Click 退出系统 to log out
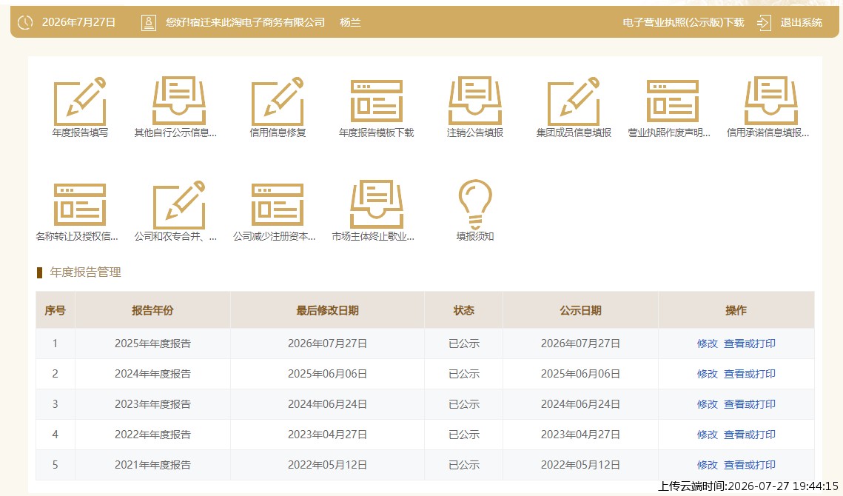Screen dimensions: 843x496 (x=801, y=23)
